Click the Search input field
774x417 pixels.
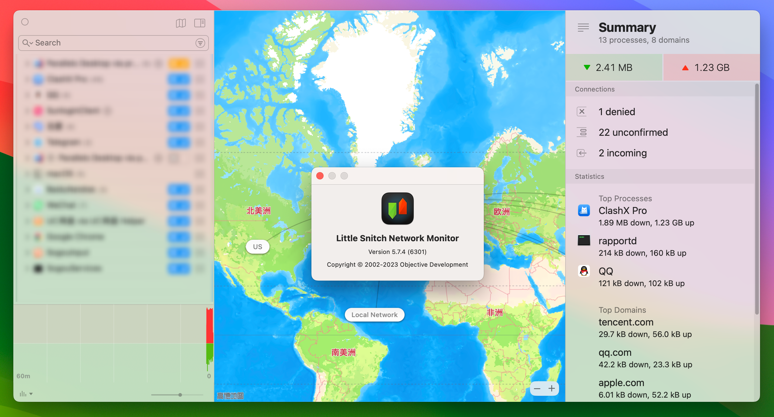(x=113, y=43)
